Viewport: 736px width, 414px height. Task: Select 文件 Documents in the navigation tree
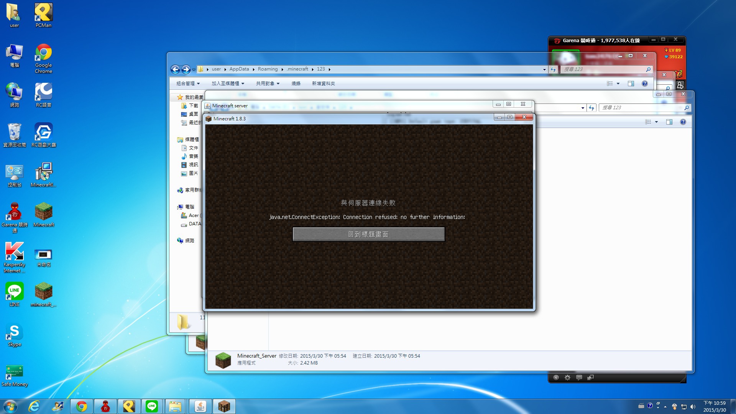193,148
